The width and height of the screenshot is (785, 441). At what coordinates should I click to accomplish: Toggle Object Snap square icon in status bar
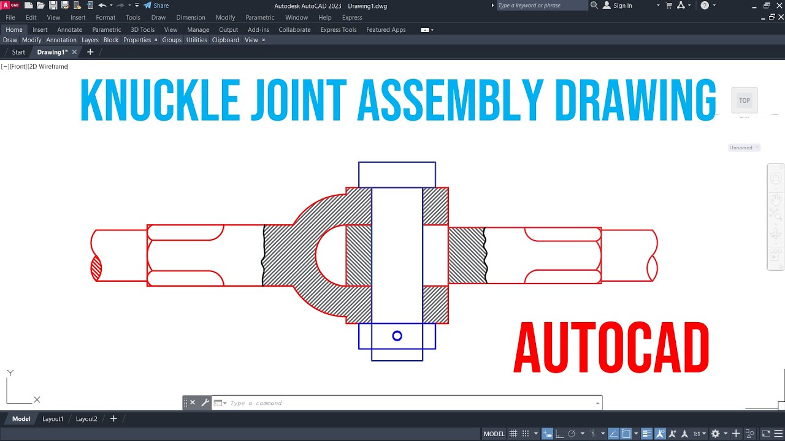click(626, 434)
